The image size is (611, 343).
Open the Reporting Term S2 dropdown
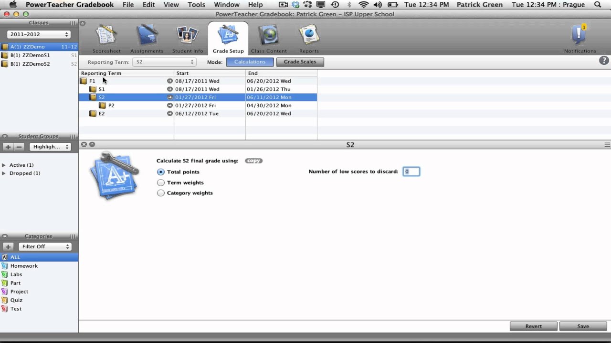[164, 62]
